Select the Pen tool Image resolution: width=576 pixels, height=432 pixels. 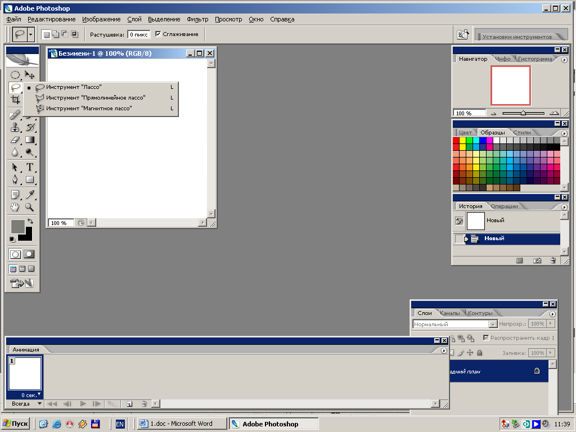(x=15, y=179)
